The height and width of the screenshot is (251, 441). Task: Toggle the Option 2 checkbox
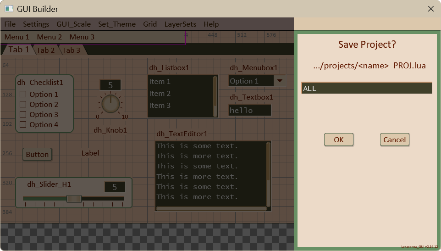[x=23, y=104]
